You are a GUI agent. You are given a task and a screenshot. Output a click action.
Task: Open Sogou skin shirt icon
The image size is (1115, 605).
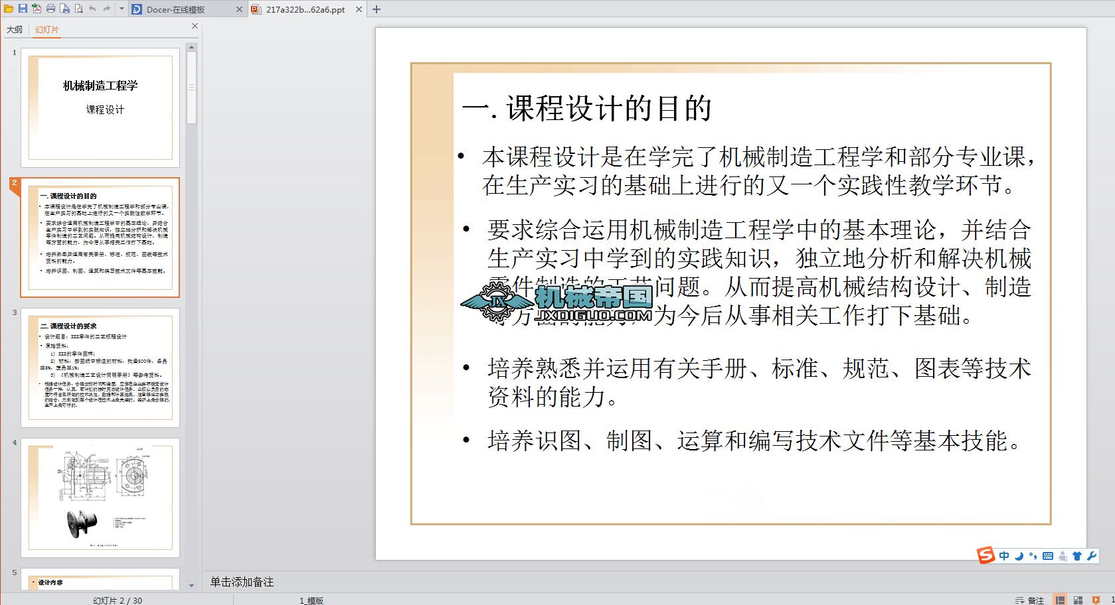[x=1077, y=556]
